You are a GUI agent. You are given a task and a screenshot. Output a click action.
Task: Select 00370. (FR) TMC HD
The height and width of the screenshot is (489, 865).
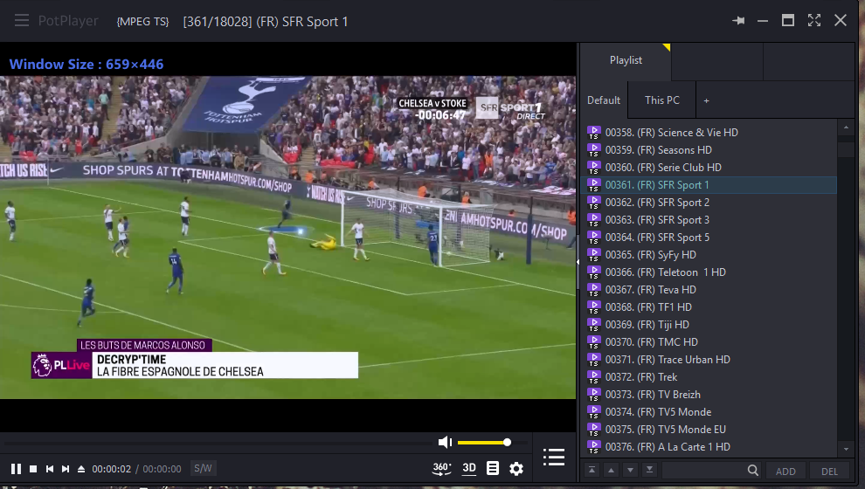[709, 341]
